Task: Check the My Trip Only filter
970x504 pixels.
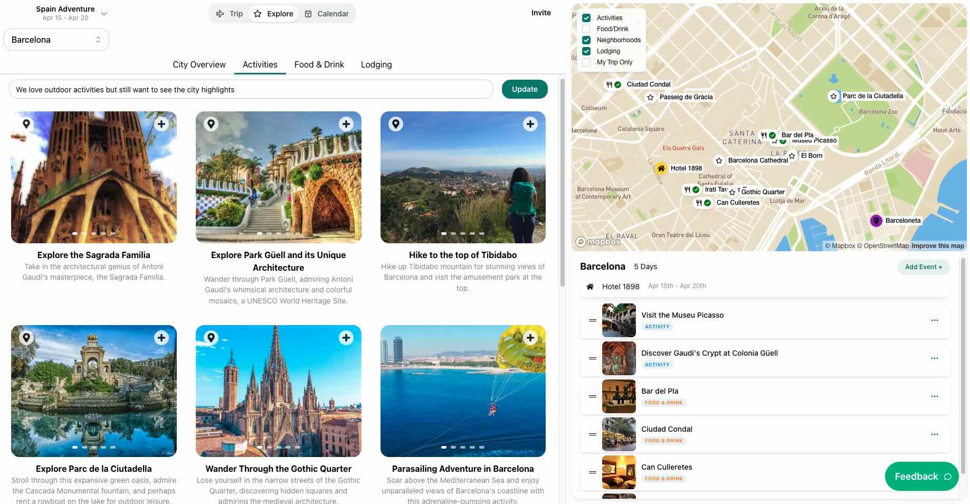Action: [586, 62]
